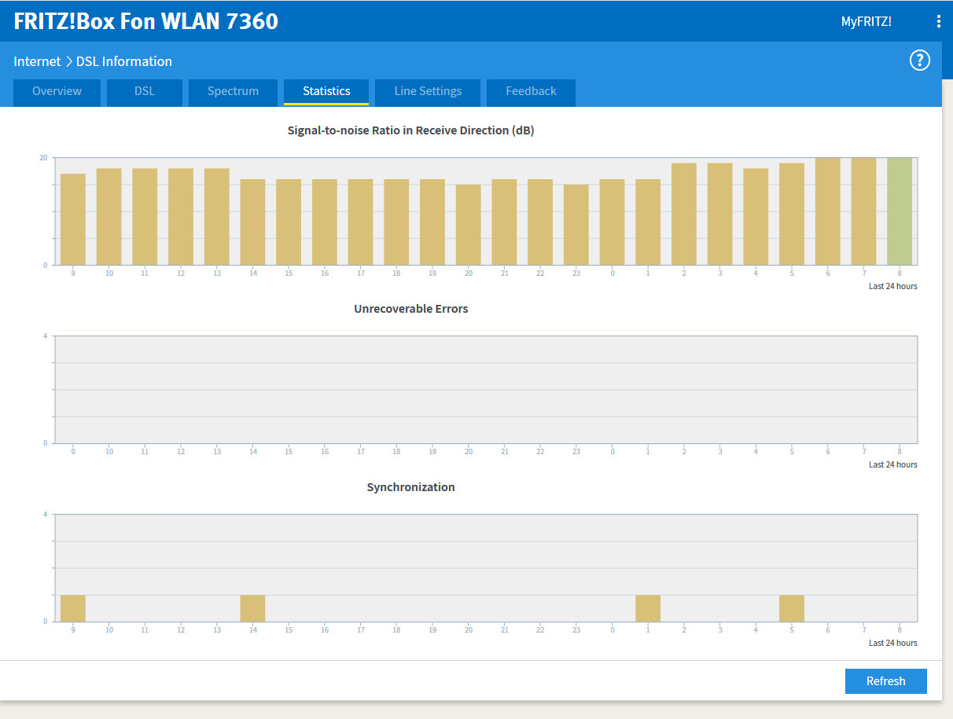Select the Spectrum tab
The height and width of the screenshot is (719, 953).
click(233, 91)
